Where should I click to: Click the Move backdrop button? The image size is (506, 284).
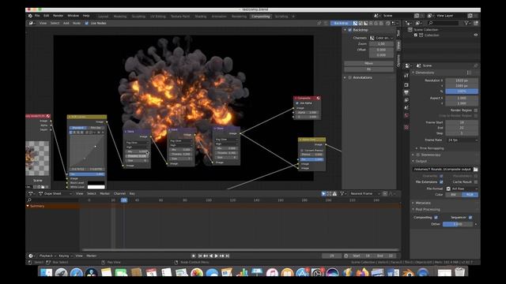point(368,63)
